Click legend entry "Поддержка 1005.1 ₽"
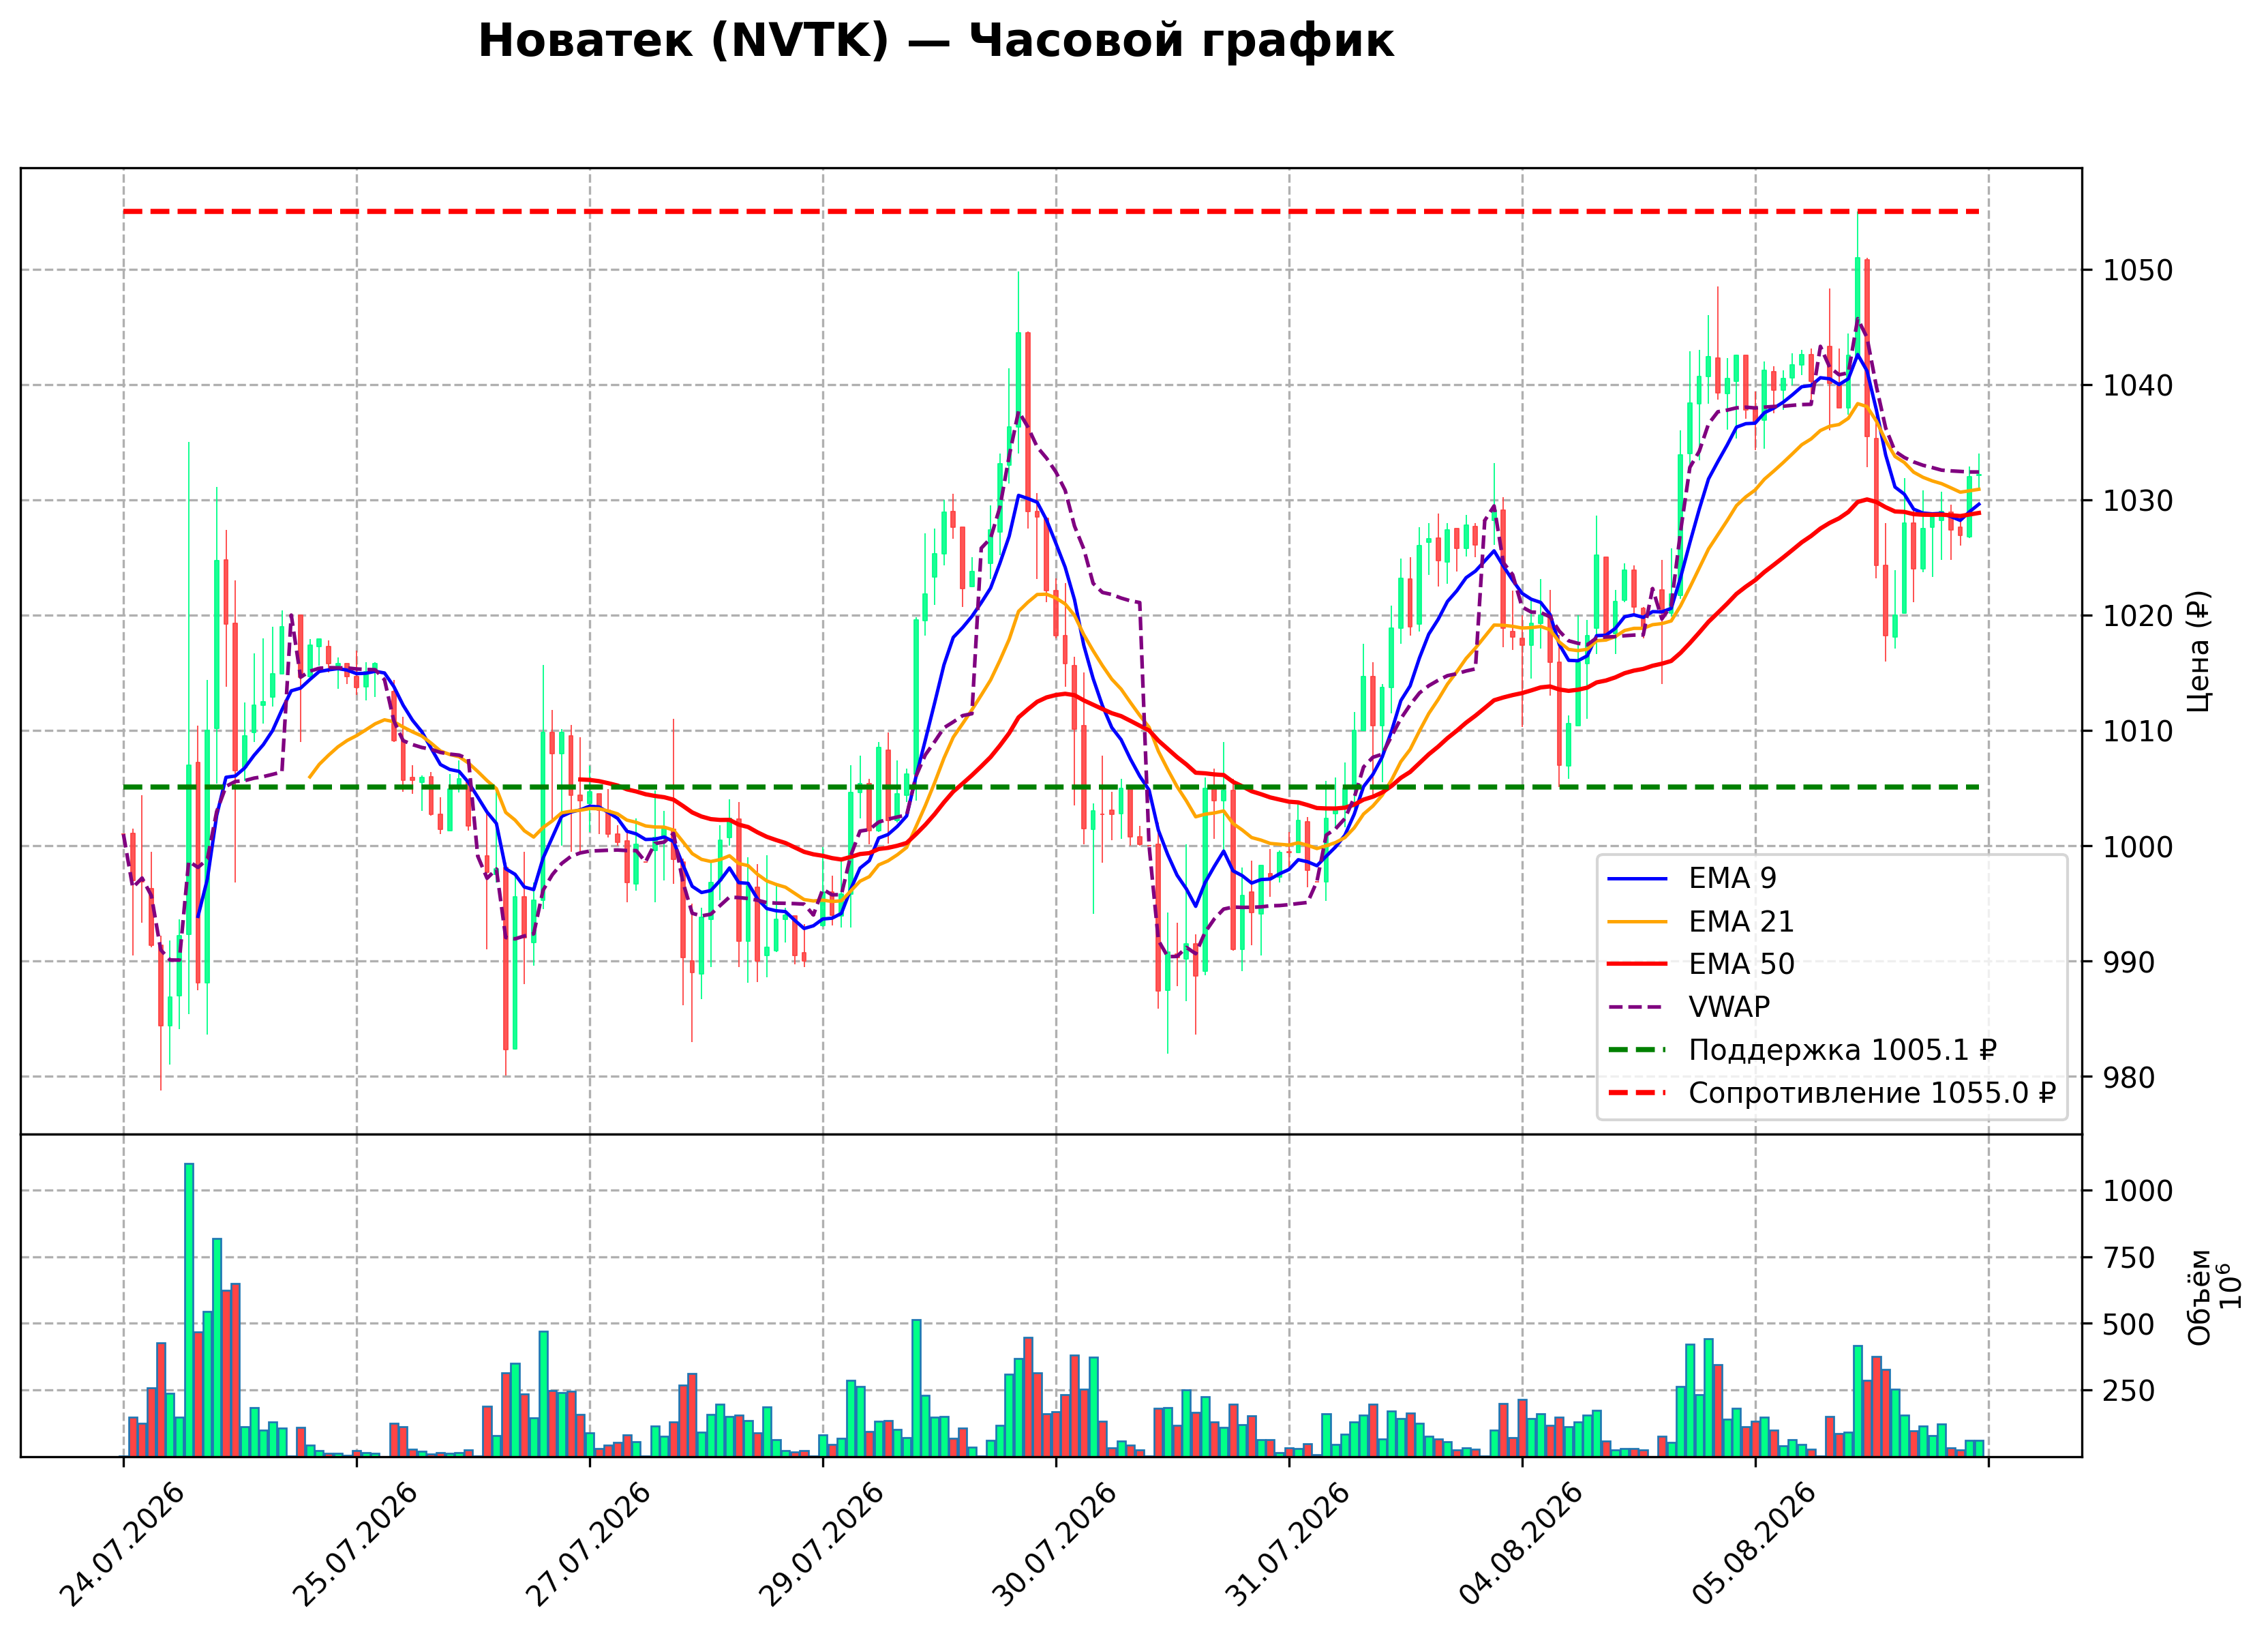 coord(1842,1051)
